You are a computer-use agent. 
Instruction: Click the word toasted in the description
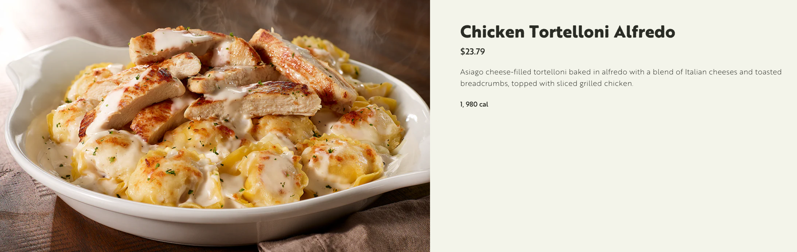[x=768, y=72]
